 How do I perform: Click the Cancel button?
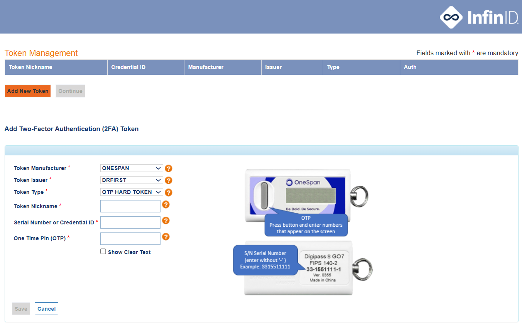point(46,309)
